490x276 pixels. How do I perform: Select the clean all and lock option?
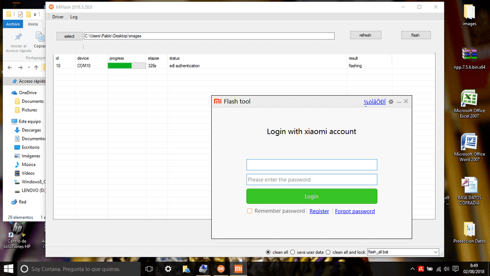[328, 252]
